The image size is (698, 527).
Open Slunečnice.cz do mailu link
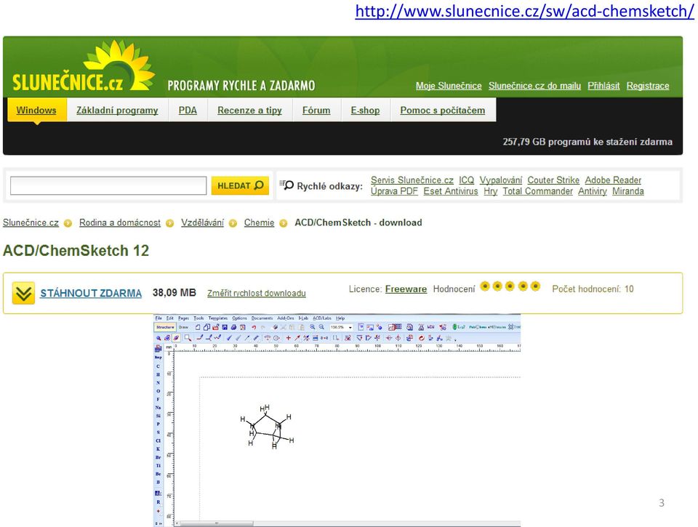534,86
